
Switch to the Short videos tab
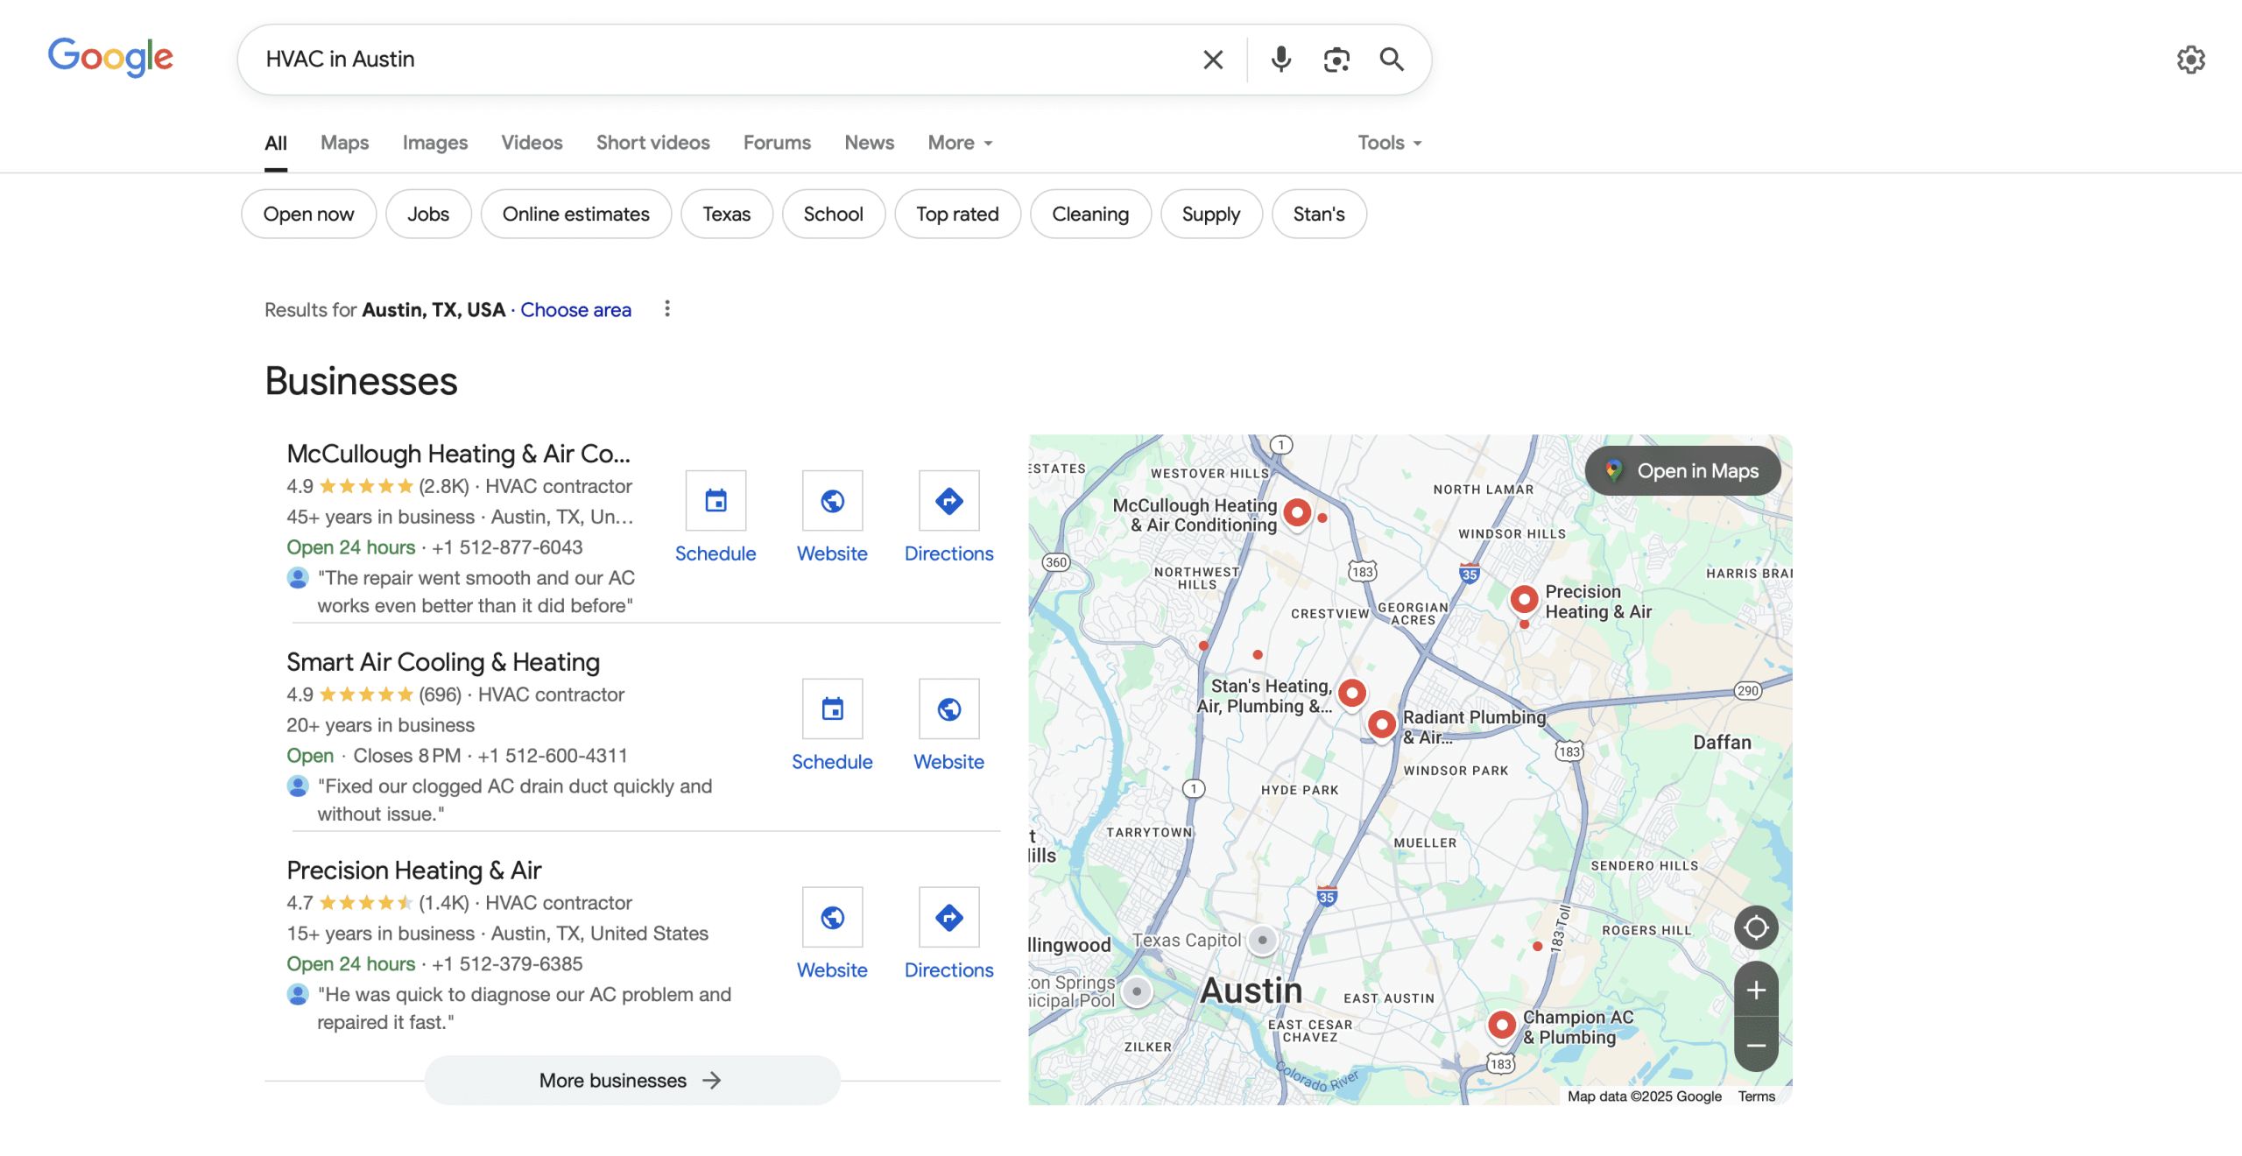click(652, 142)
